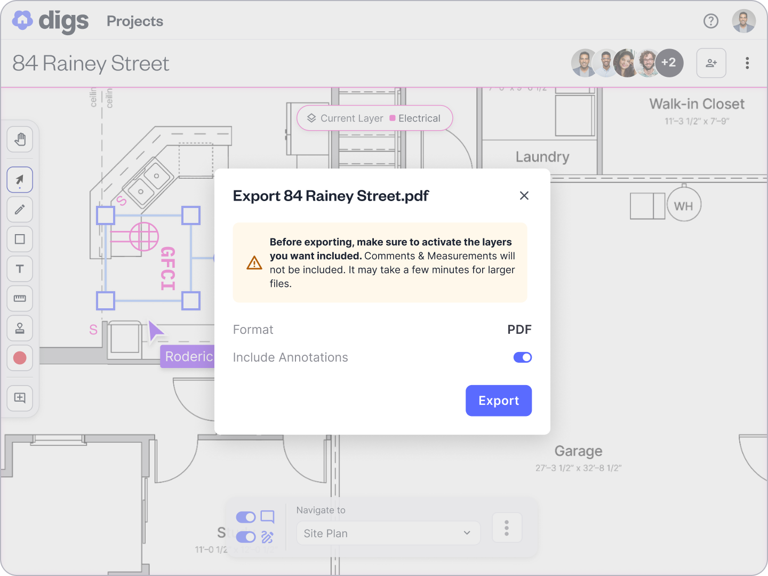The height and width of the screenshot is (576, 768).
Task: Click the Export button
Action: click(x=499, y=401)
